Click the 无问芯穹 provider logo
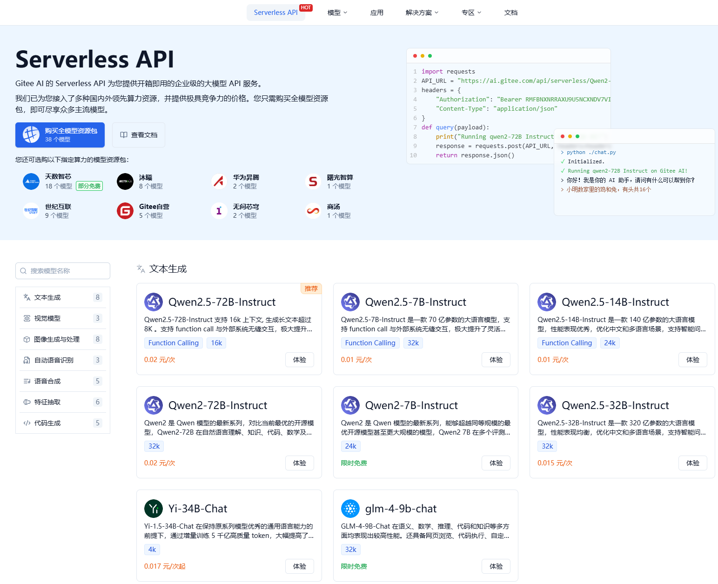 tap(219, 211)
